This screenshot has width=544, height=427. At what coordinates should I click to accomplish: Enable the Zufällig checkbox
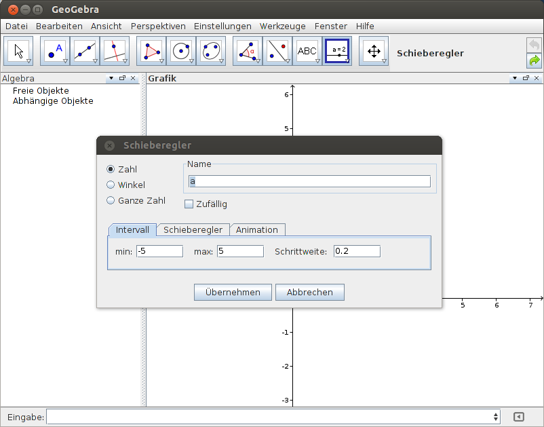[188, 204]
